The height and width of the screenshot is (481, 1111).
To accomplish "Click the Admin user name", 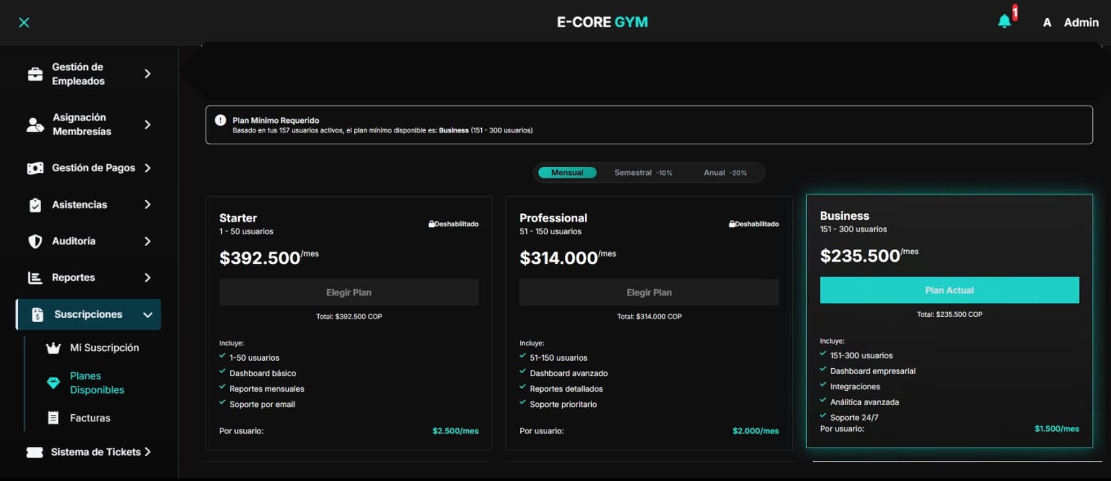I will (1081, 22).
